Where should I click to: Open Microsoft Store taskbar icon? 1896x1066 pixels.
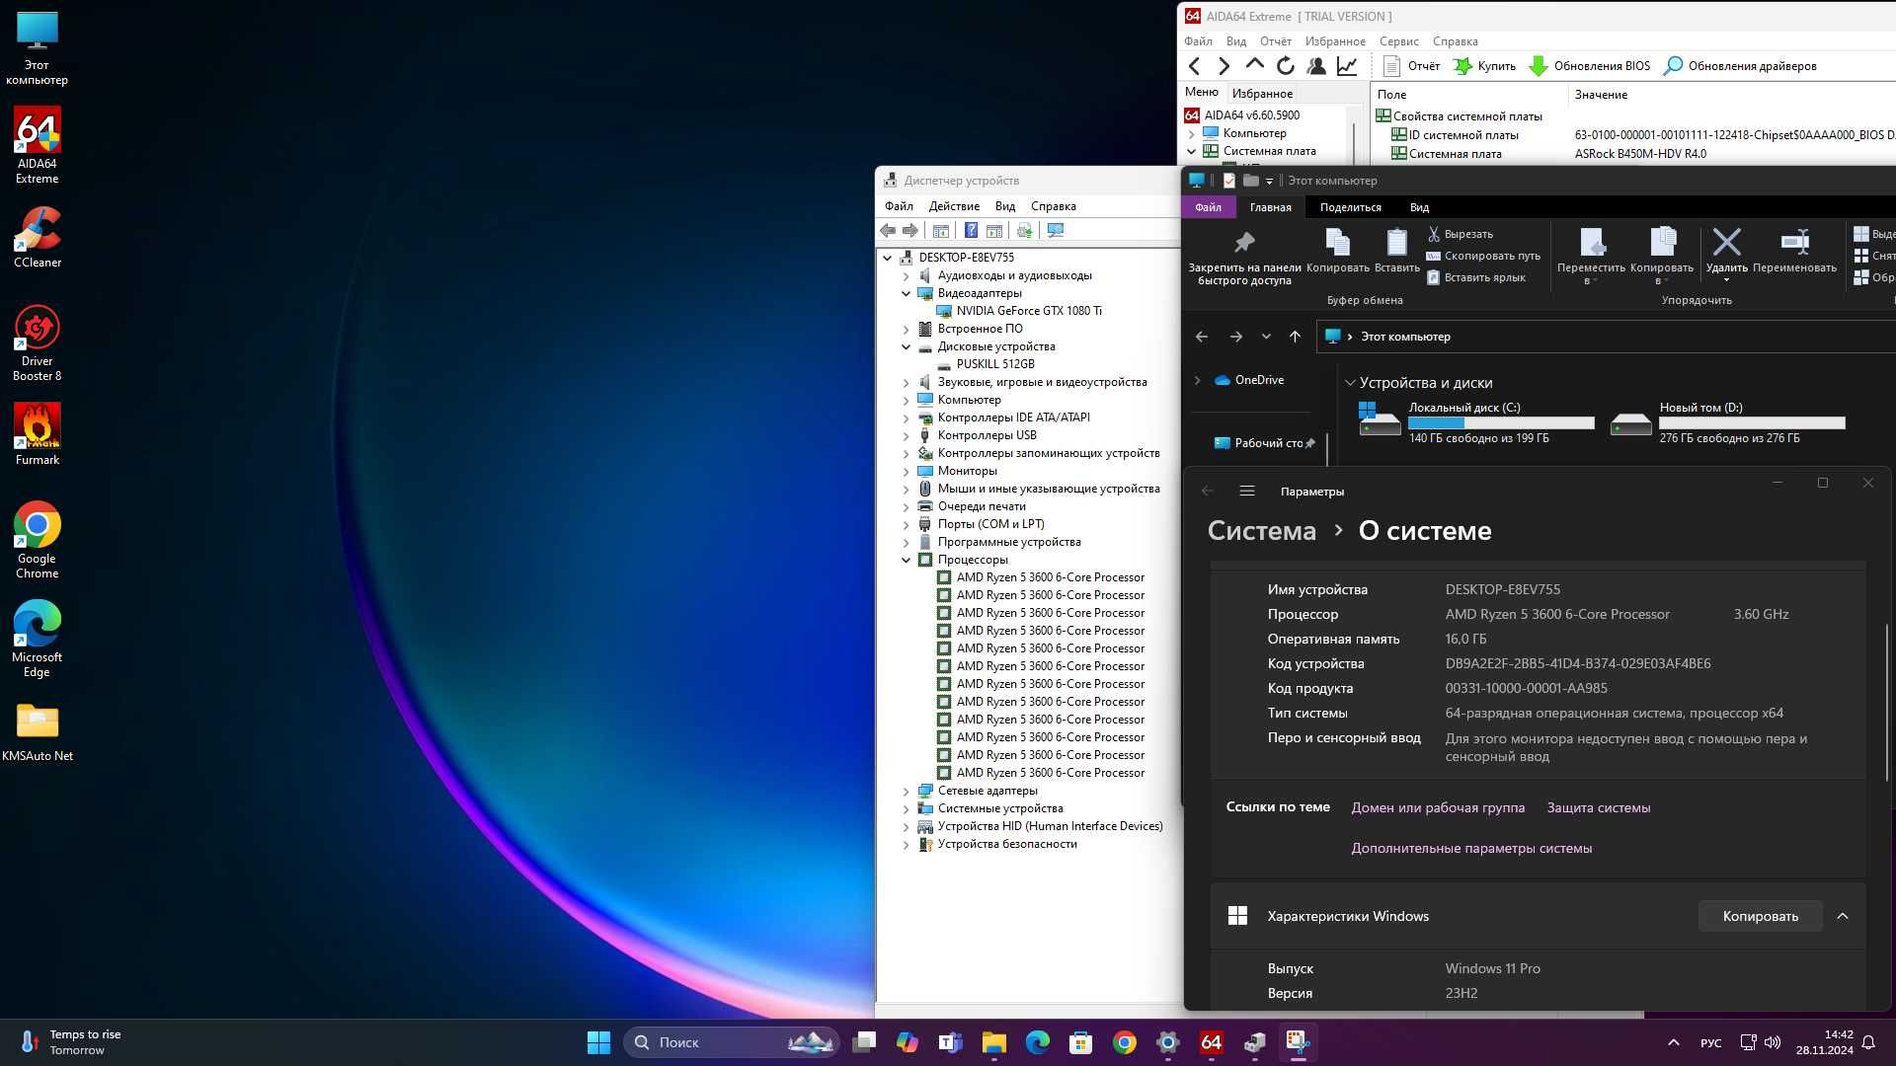(1080, 1042)
